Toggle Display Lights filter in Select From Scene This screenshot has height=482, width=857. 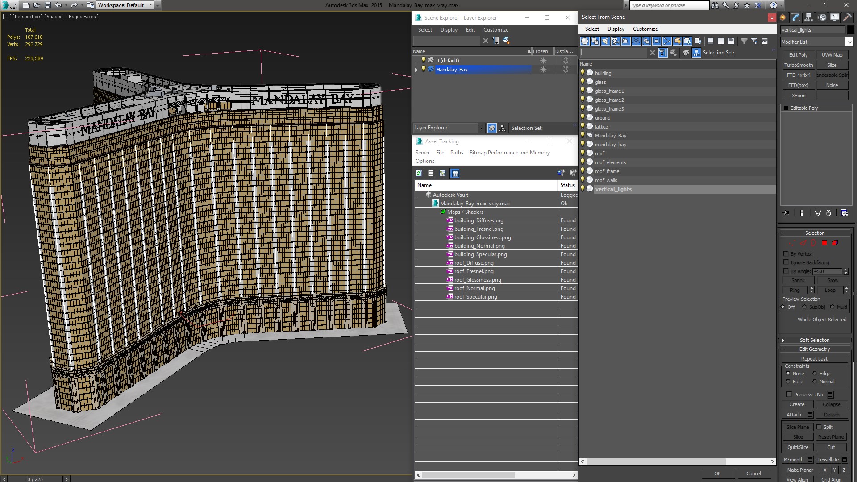(605, 41)
